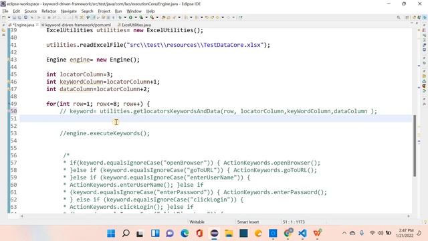Image resolution: width=428 pixels, height=241 pixels.
Task: Click the line number 49 marker
Action: pos(13,104)
